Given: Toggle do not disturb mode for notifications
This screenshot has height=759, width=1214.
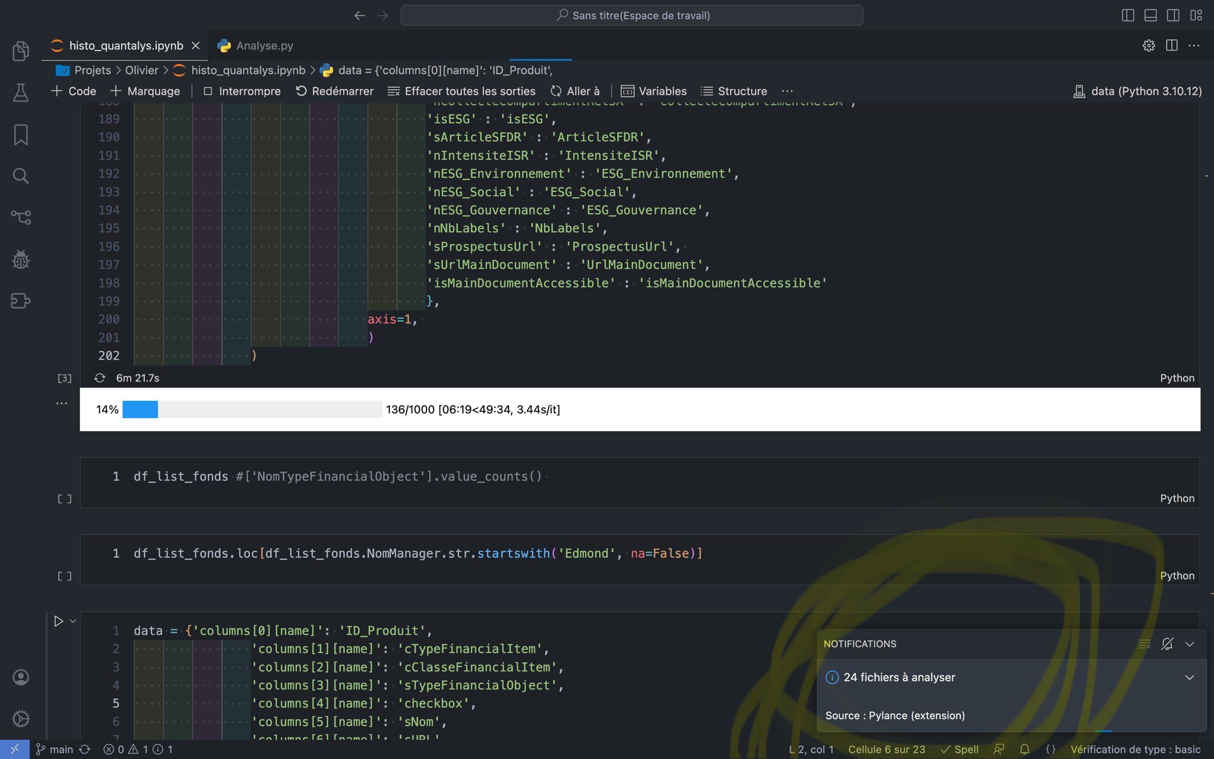Looking at the screenshot, I should (x=1167, y=644).
